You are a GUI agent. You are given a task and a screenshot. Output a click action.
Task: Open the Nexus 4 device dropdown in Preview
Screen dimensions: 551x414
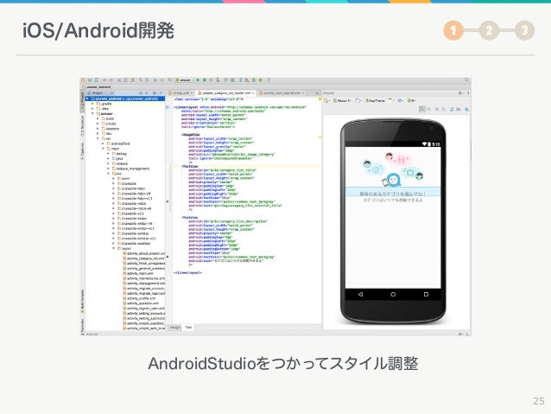coord(342,100)
